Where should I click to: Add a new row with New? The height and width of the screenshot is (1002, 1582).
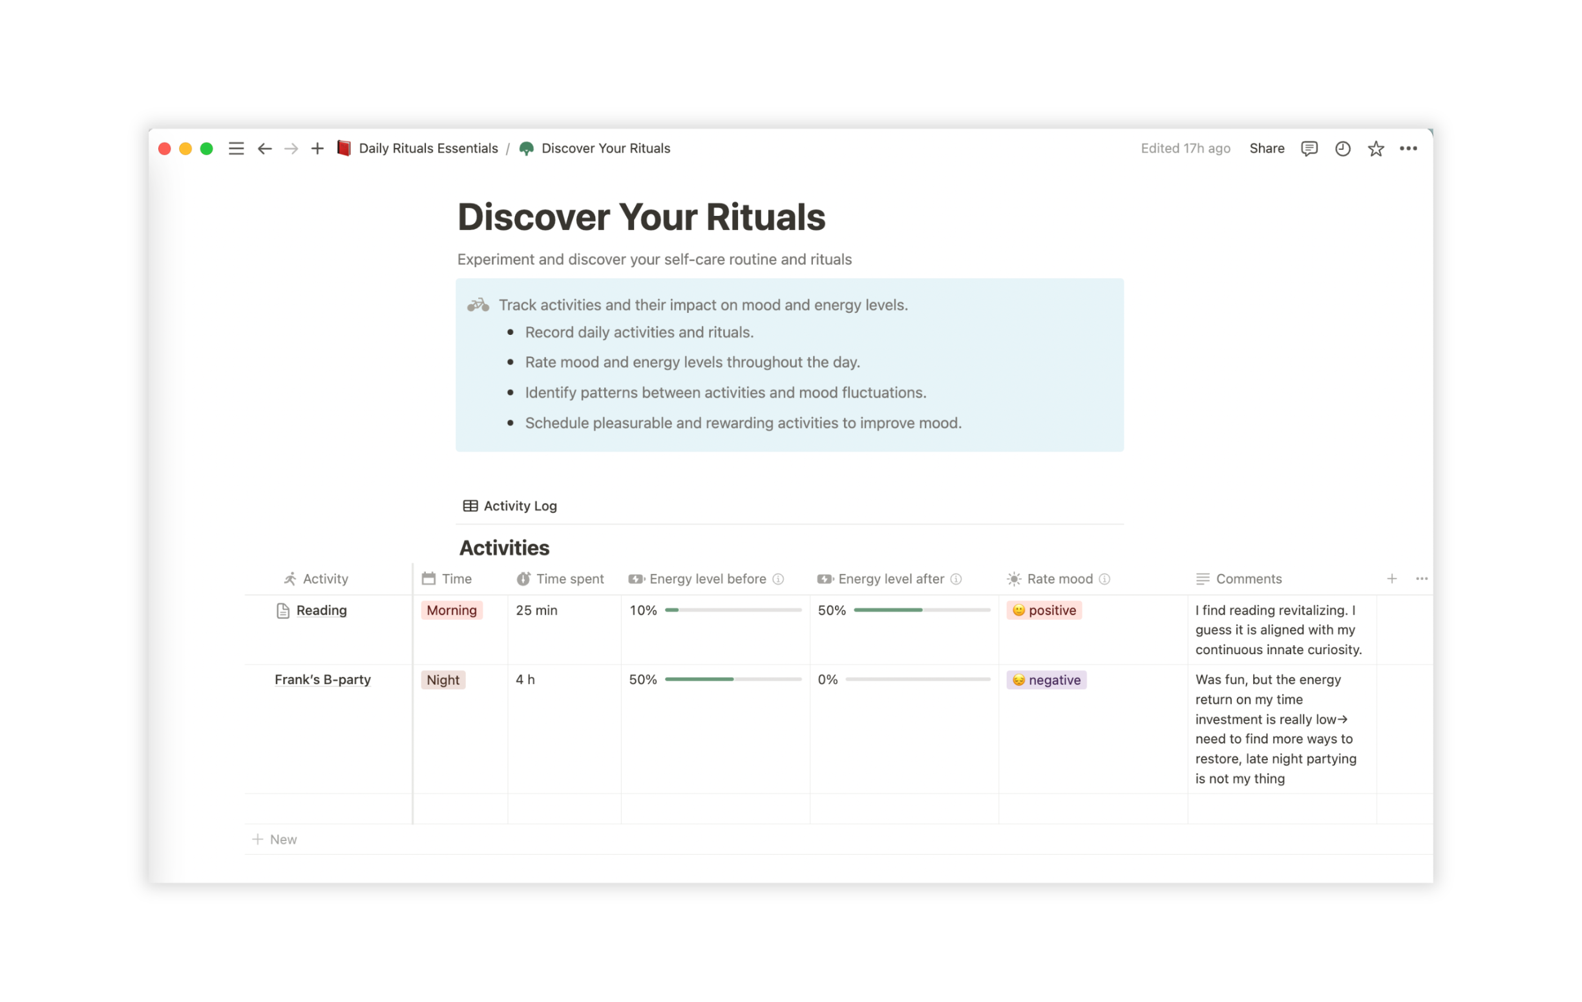click(275, 840)
